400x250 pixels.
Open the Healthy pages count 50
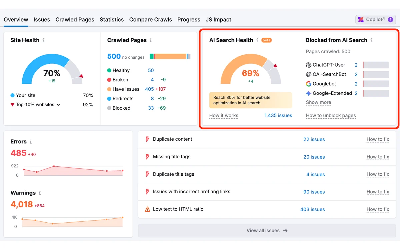coord(151,70)
